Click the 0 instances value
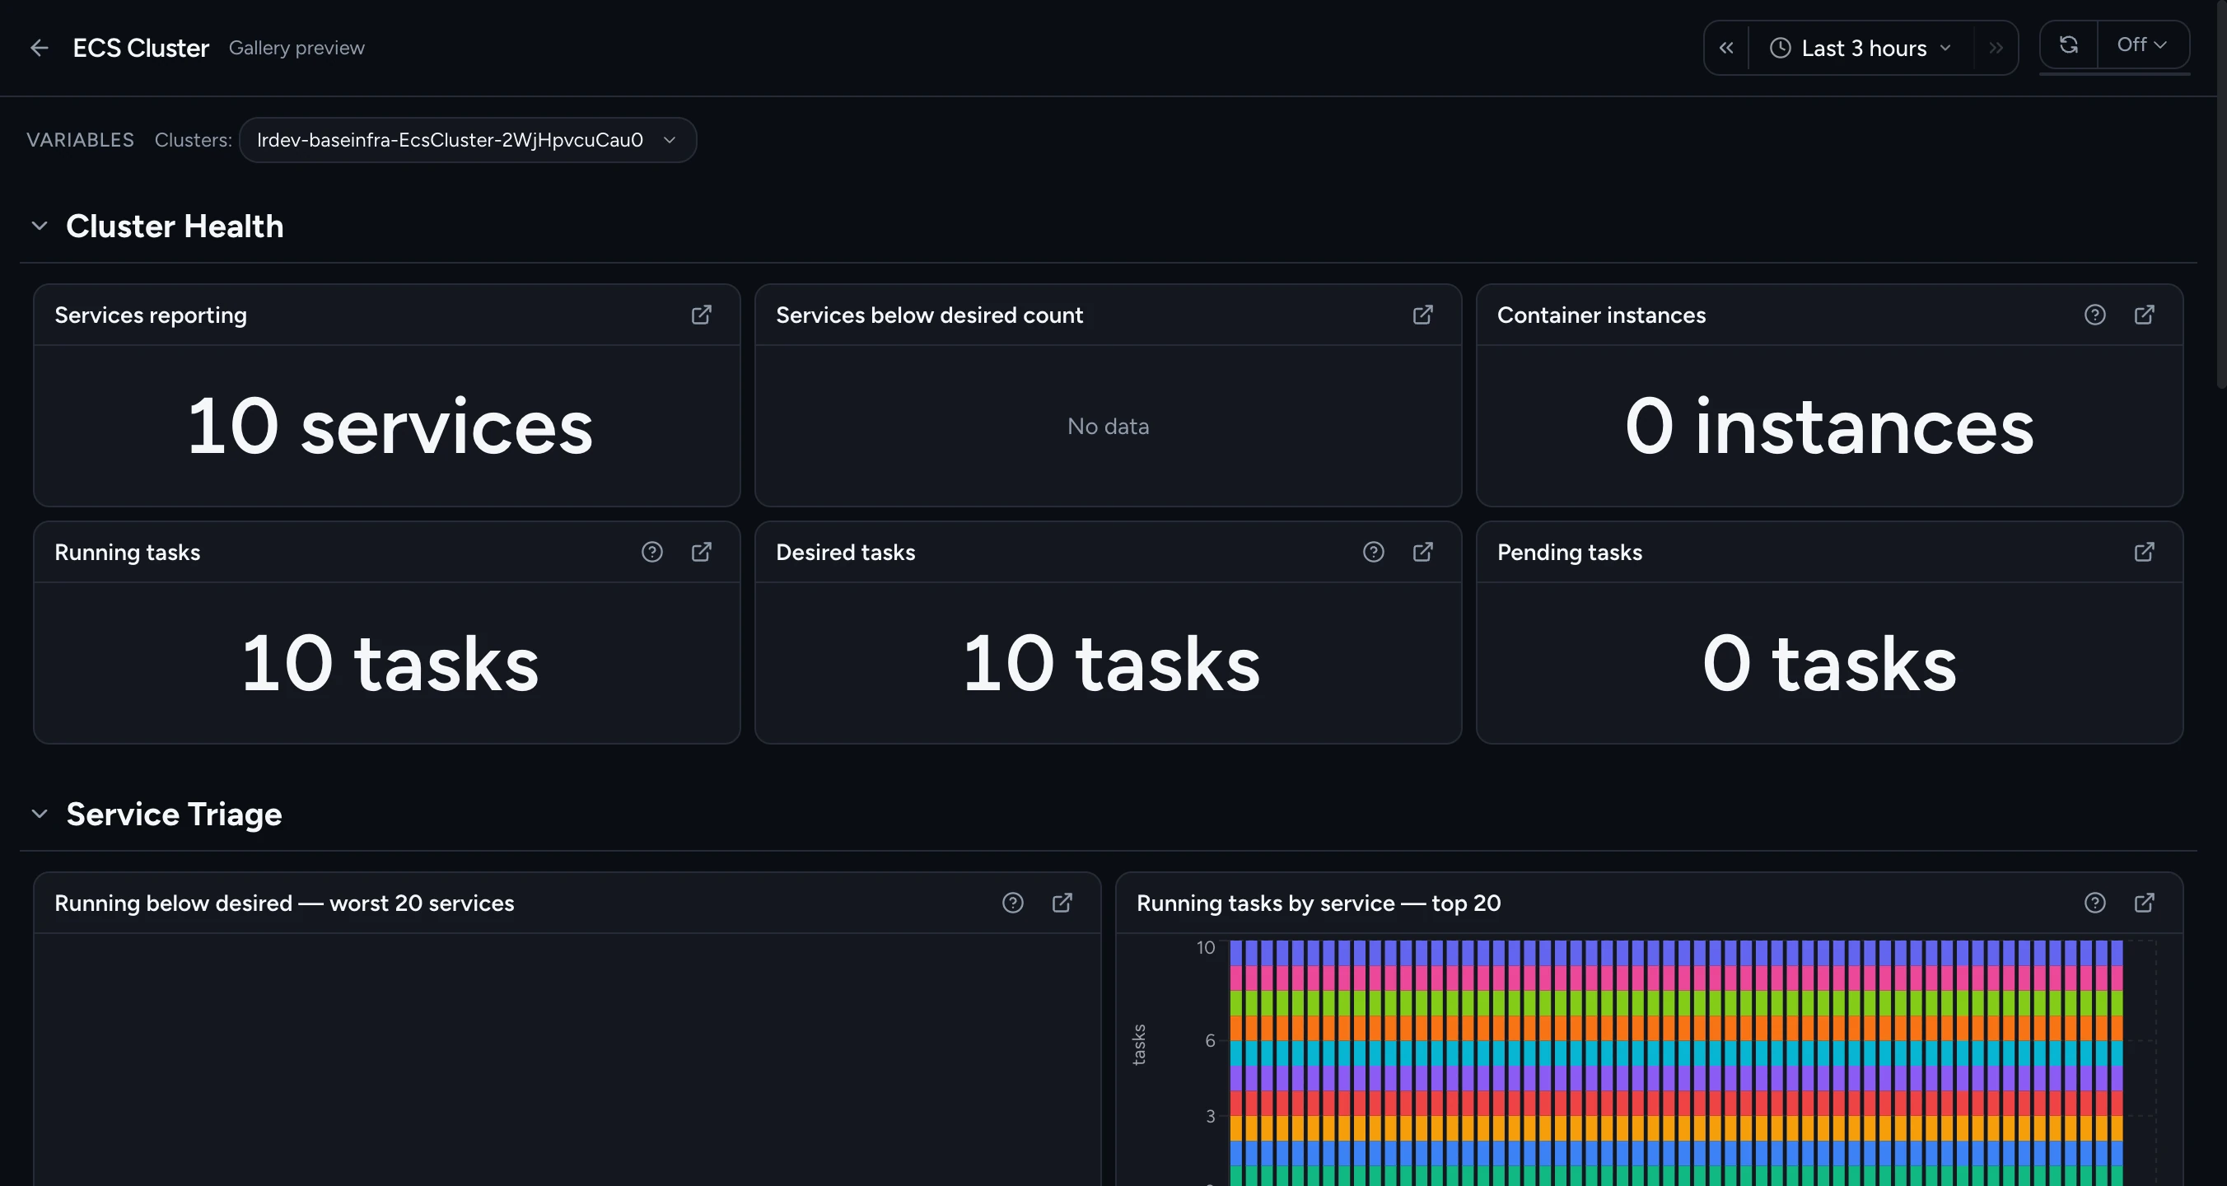 1829,426
